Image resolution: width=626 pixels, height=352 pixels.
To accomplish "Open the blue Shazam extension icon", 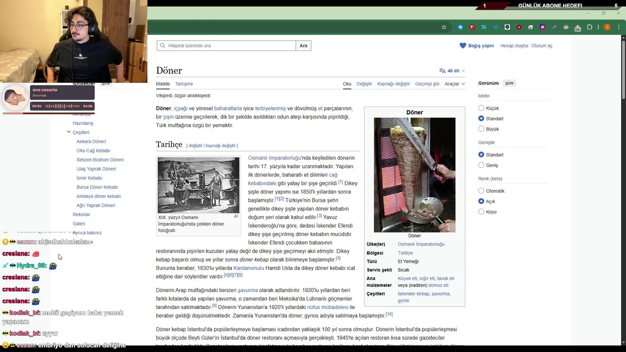I will click(x=460, y=27).
